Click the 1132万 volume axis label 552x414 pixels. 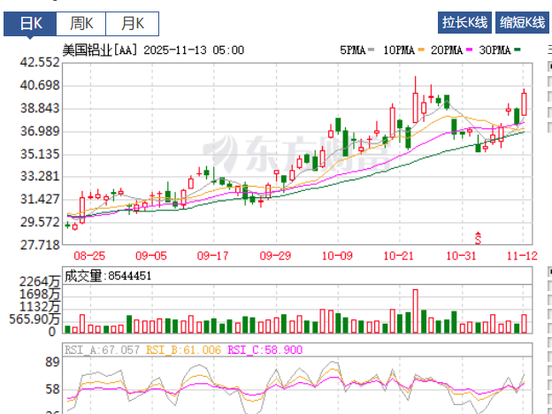(x=40, y=307)
